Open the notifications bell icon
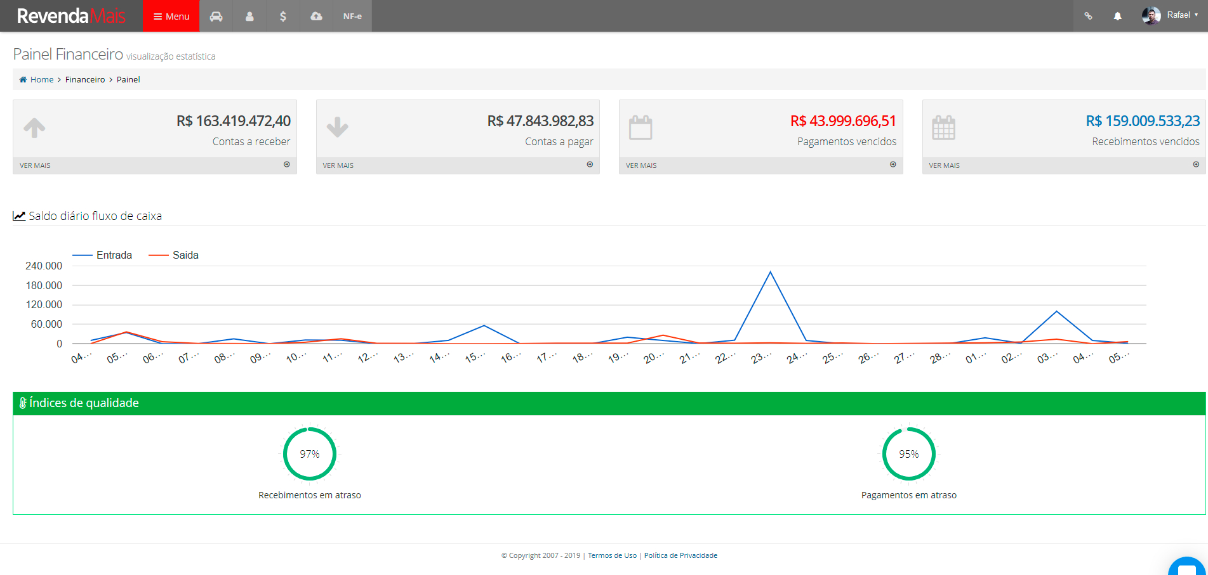 [x=1117, y=16]
